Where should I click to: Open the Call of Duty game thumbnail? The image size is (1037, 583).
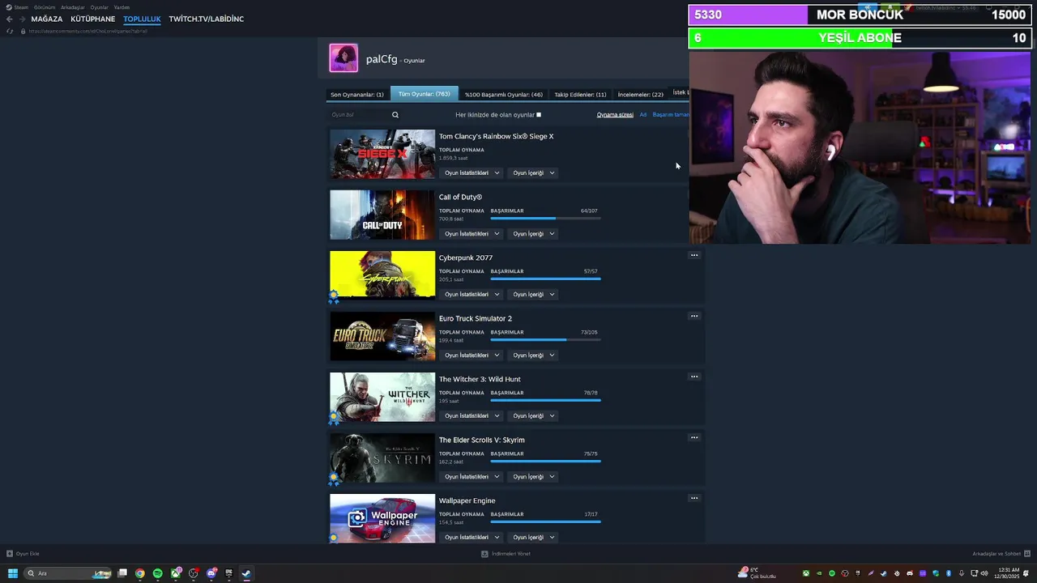(x=382, y=215)
